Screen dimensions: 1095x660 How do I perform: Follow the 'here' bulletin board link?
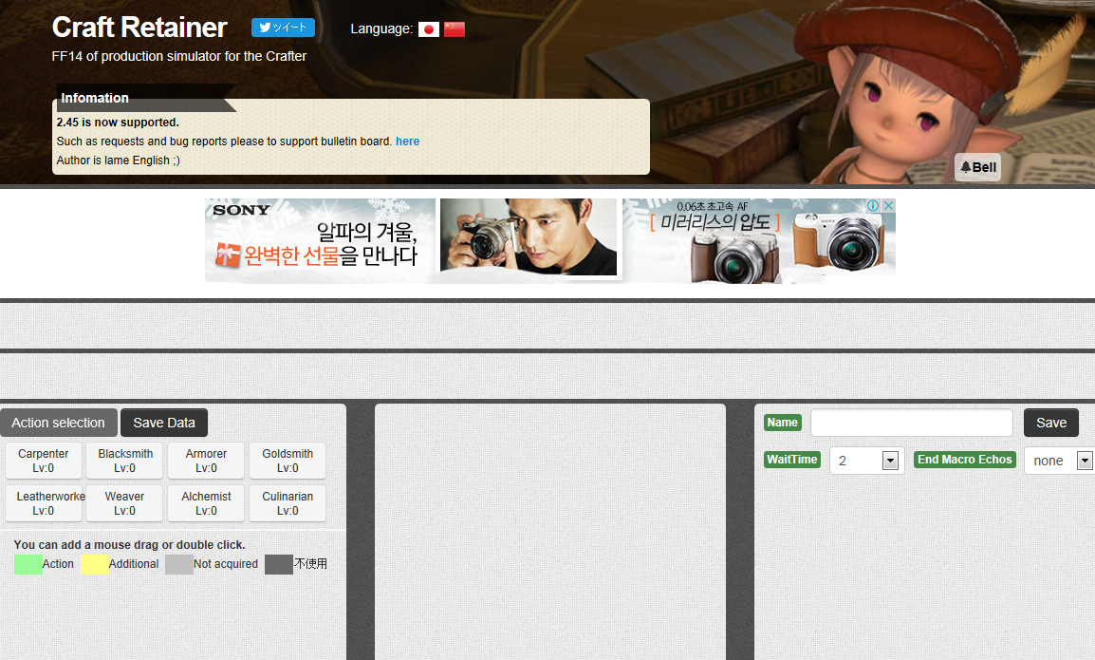pos(407,141)
